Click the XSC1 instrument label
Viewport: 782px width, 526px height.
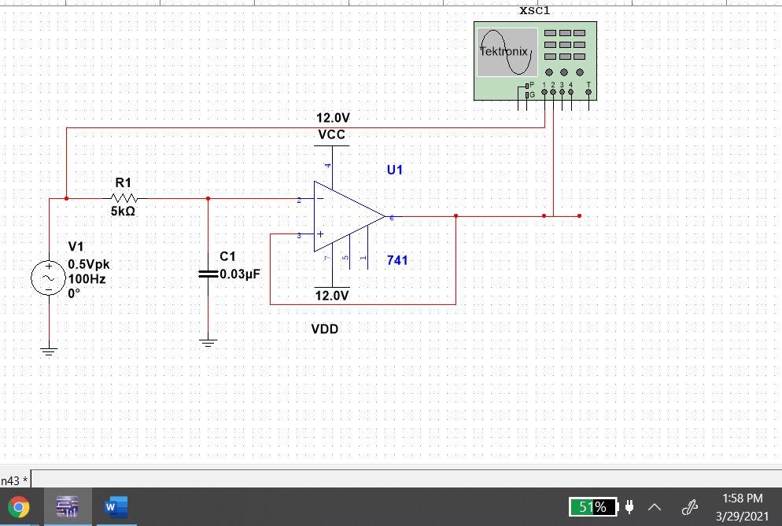coord(535,10)
